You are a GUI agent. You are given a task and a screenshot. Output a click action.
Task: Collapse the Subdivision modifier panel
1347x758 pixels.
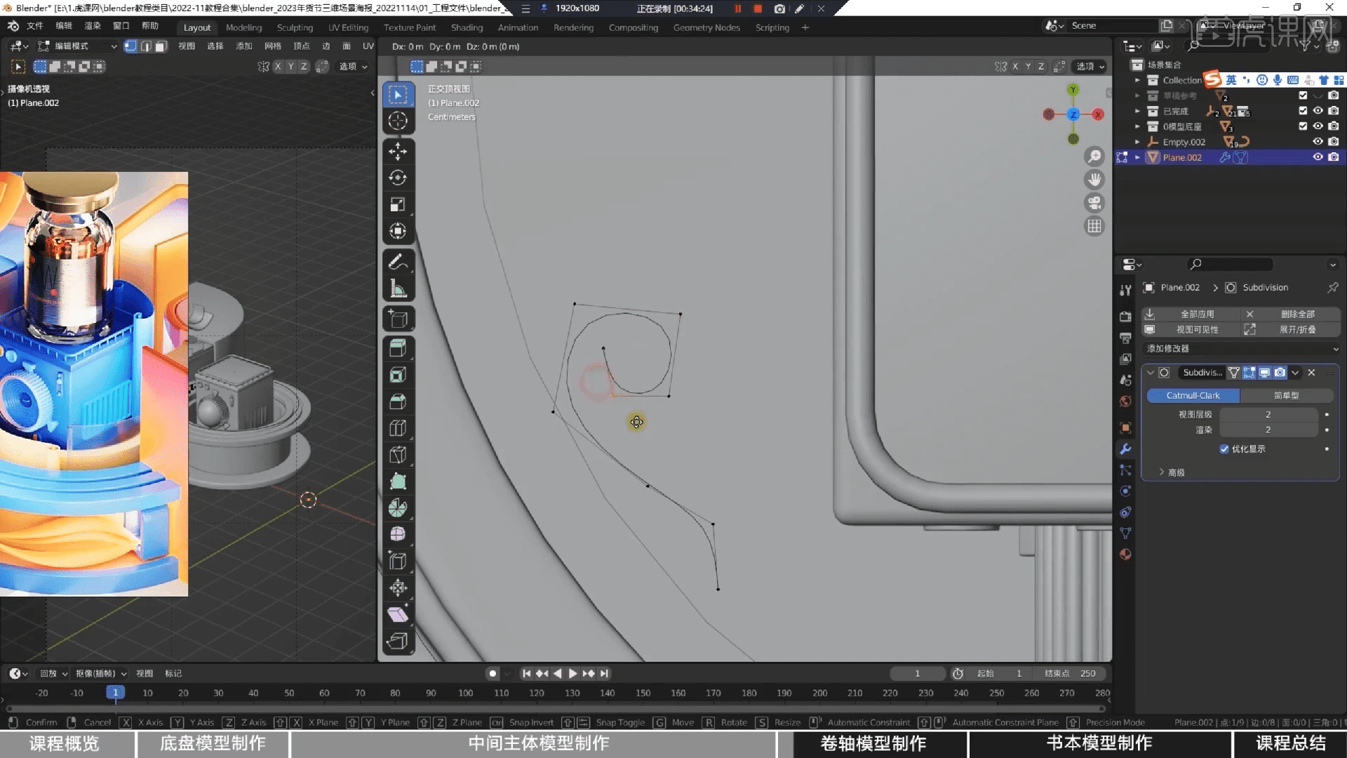coord(1151,373)
